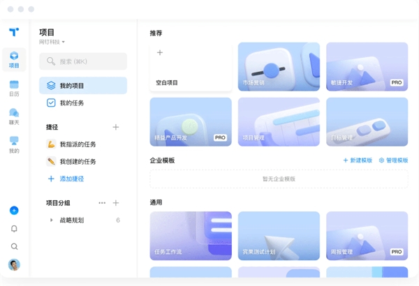
Task: Open the 日历 calendar view
Action: [x=14, y=89]
